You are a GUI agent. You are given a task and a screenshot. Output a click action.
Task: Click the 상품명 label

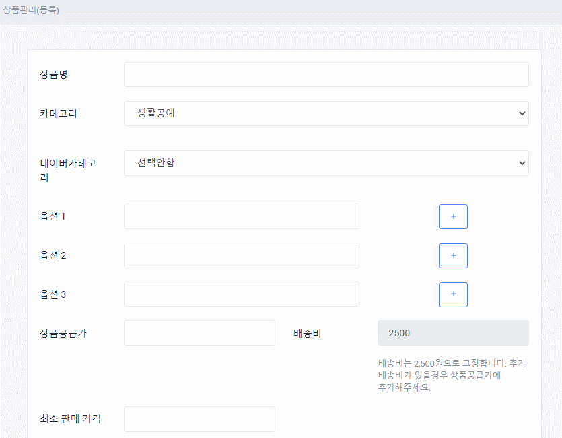[x=54, y=75]
